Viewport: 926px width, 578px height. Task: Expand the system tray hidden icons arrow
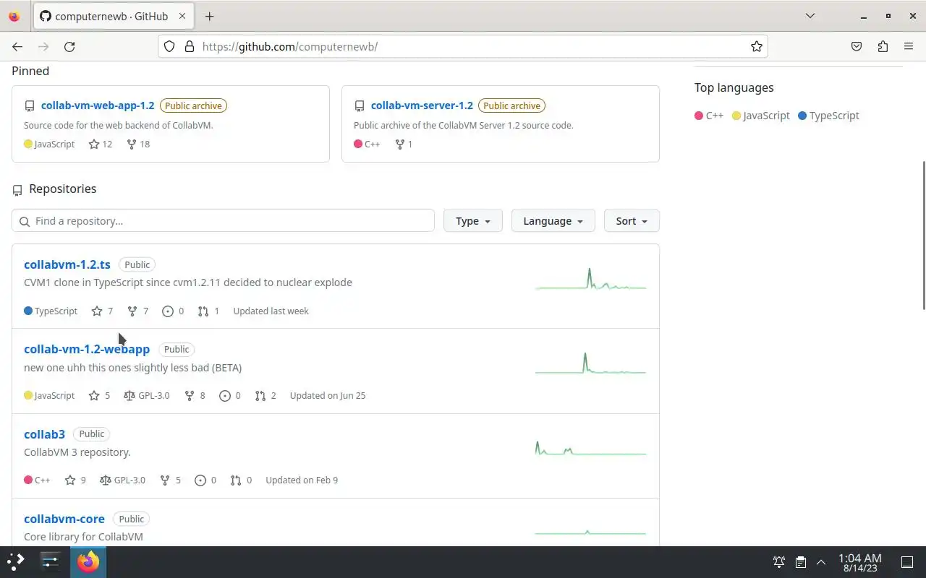(x=821, y=562)
